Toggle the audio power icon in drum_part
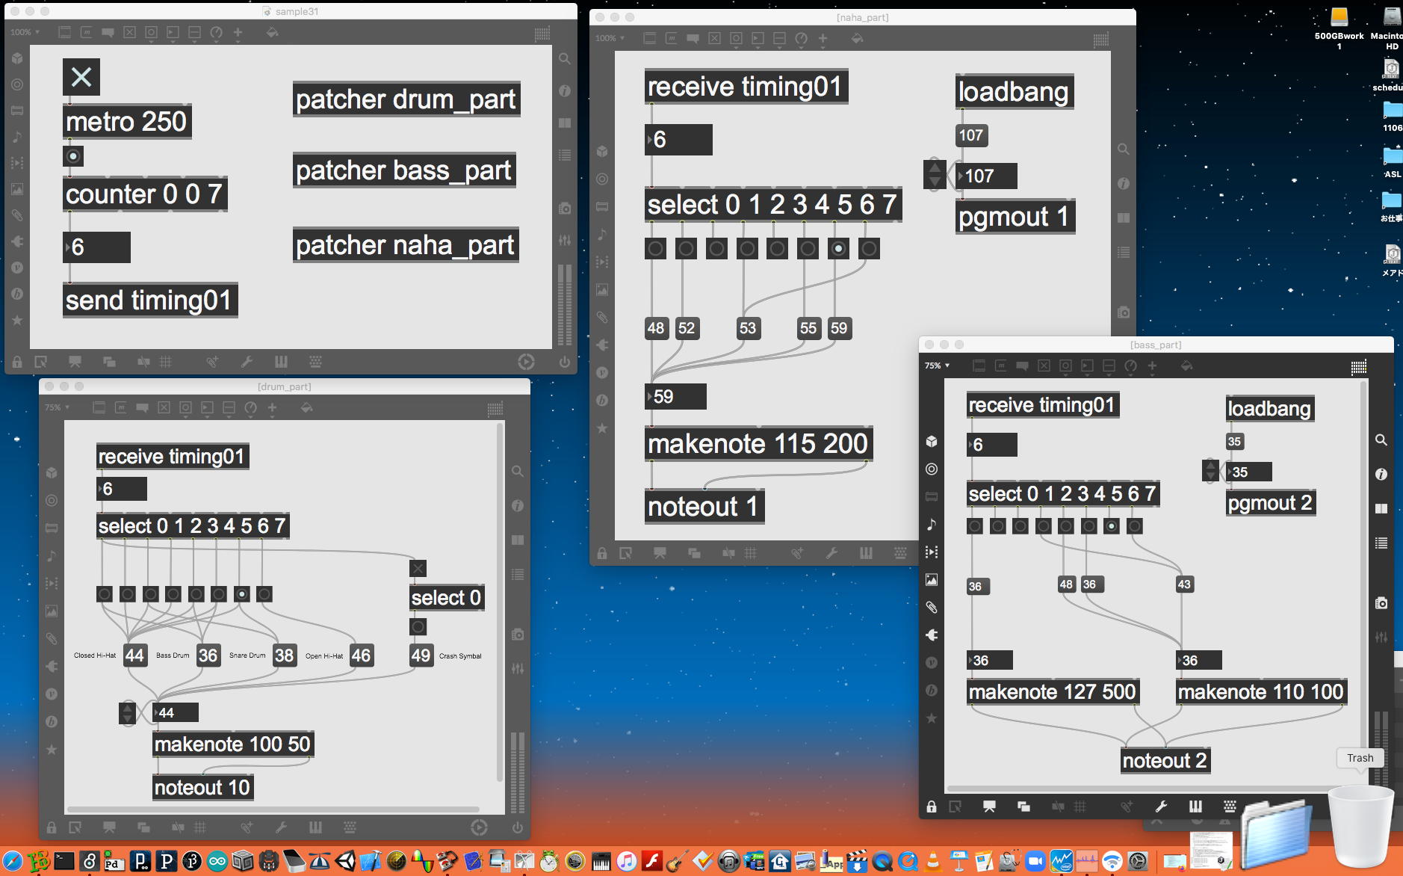 coord(518,827)
